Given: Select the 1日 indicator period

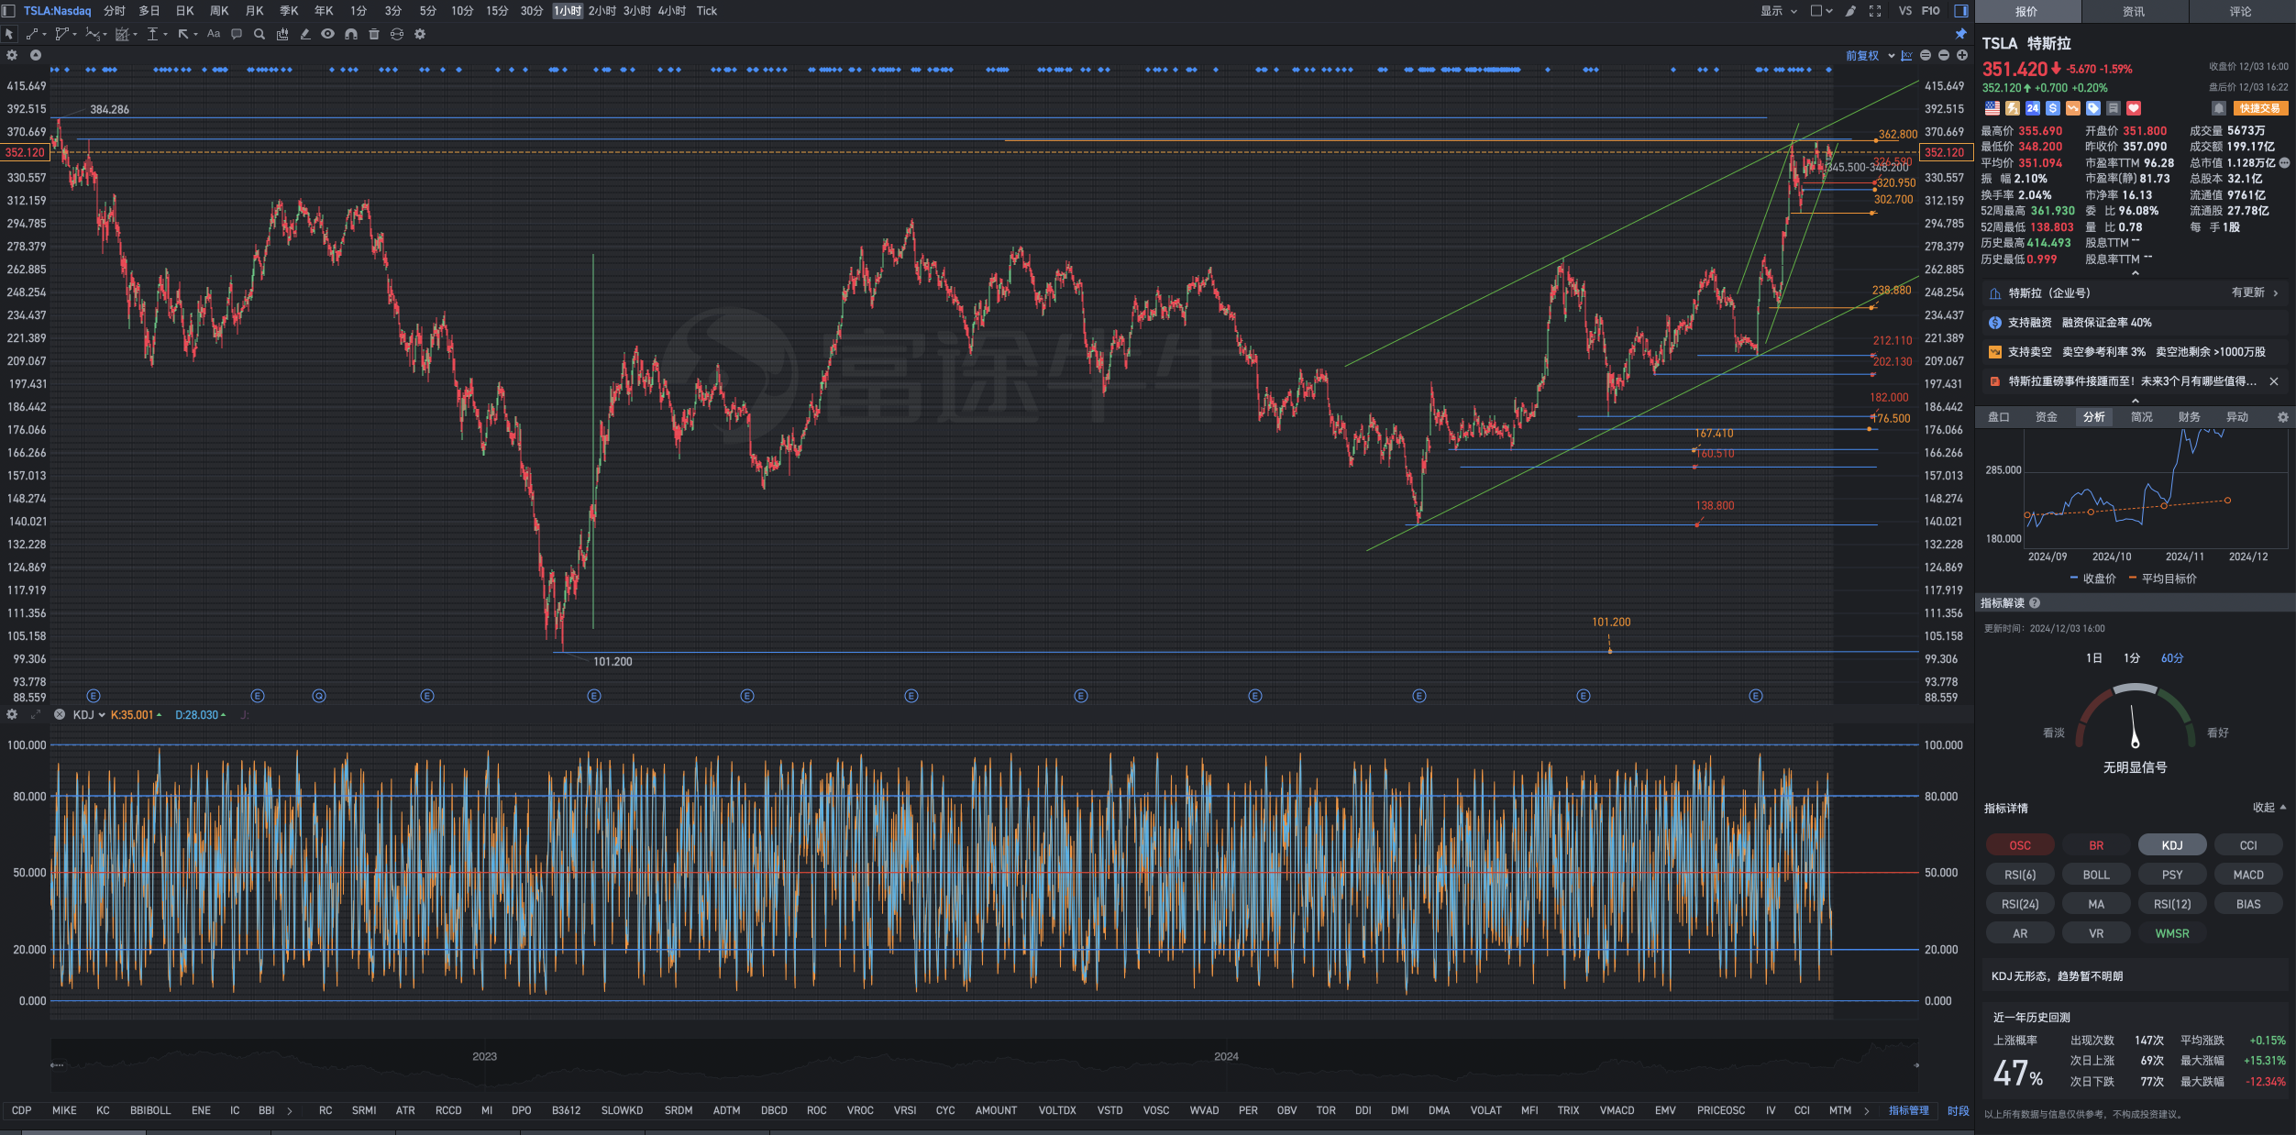Looking at the screenshot, I should tap(2094, 658).
